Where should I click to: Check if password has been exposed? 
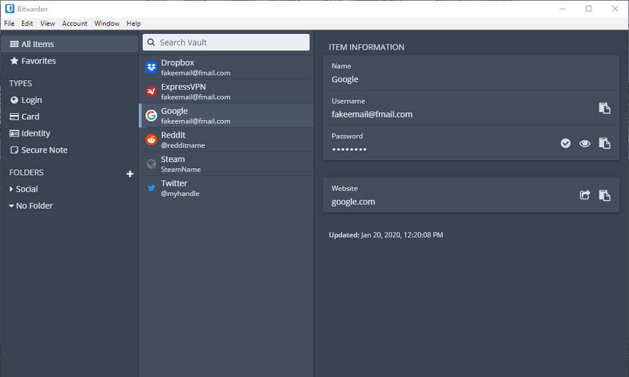coord(565,143)
